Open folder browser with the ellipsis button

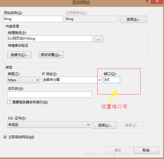[98, 39]
